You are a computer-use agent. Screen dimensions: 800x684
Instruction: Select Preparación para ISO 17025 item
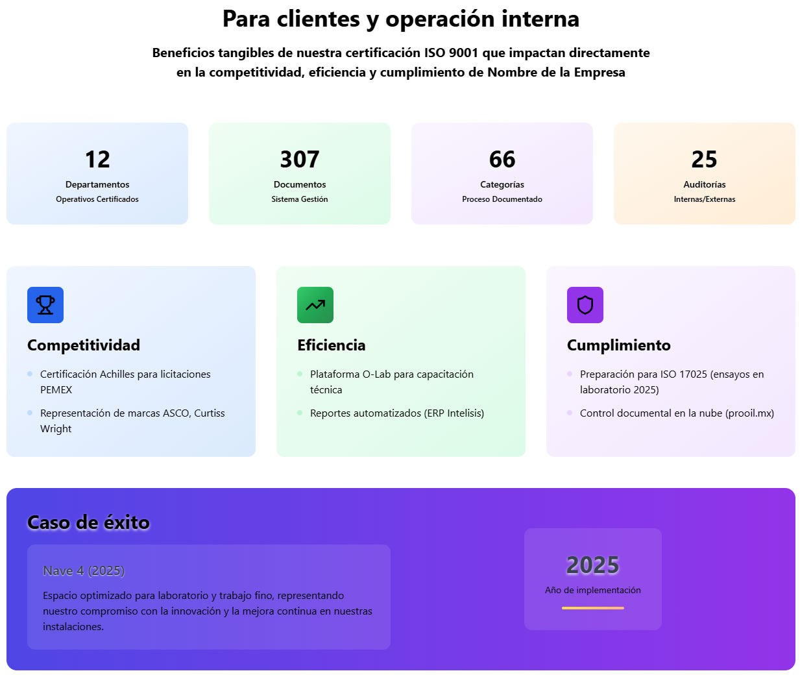click(x=672, y=382)
